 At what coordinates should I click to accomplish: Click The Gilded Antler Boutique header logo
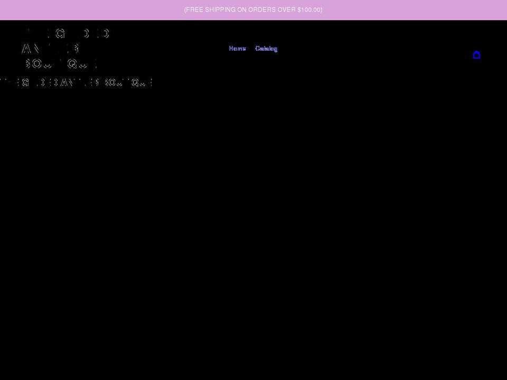[x=64, y=49]
